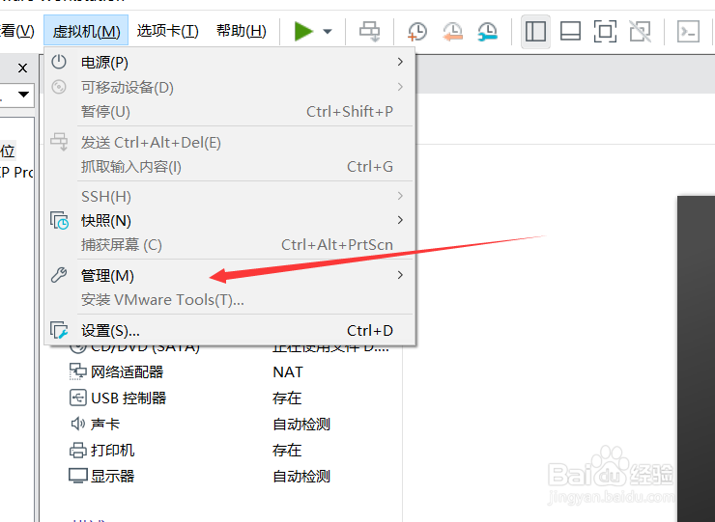Click the send Ctrl+Alt+Del toolbar icon

(x=369, y=32)
